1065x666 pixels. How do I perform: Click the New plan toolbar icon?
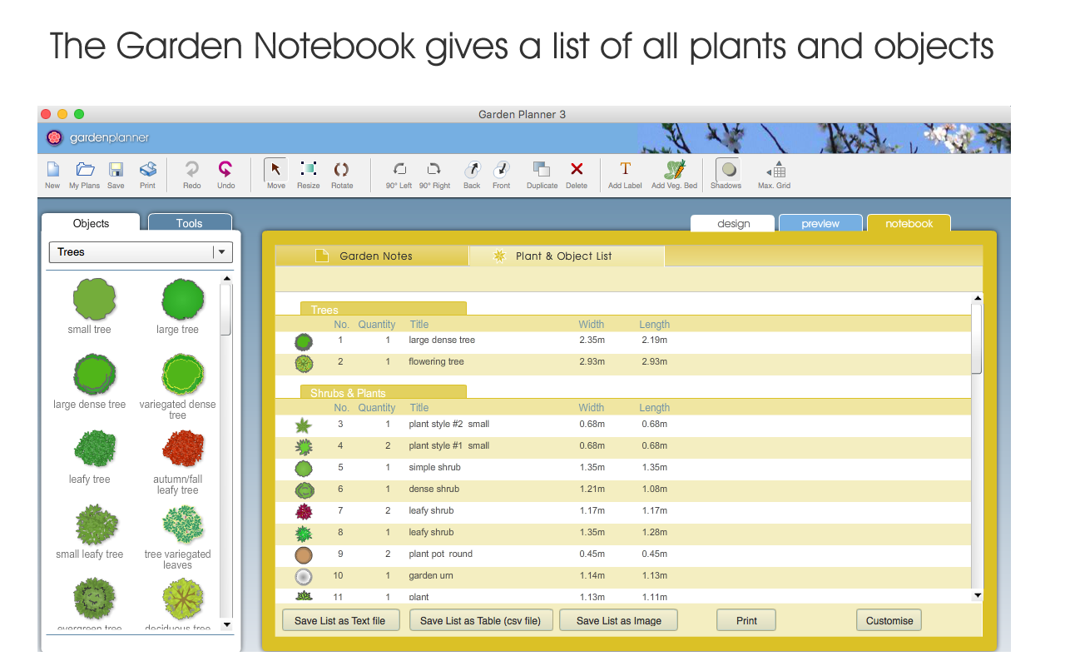[x=52, y=170]
